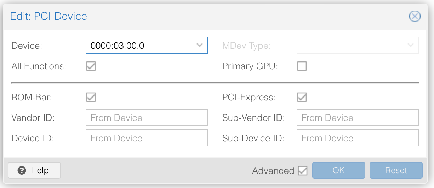Viewport: 434px width, 188px height.
Task: Disable the Advanced options checkbox
Action: click(x=303, y=171)
